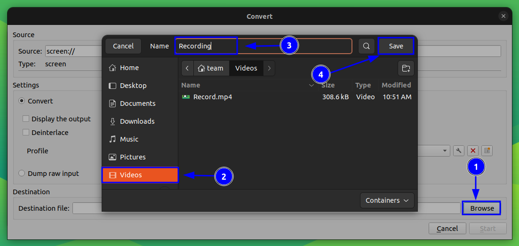Go forward with the path bar right arrow

269,68
